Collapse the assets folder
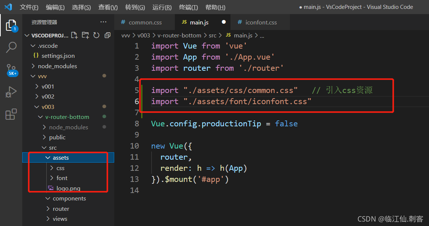 pos(48,158)
